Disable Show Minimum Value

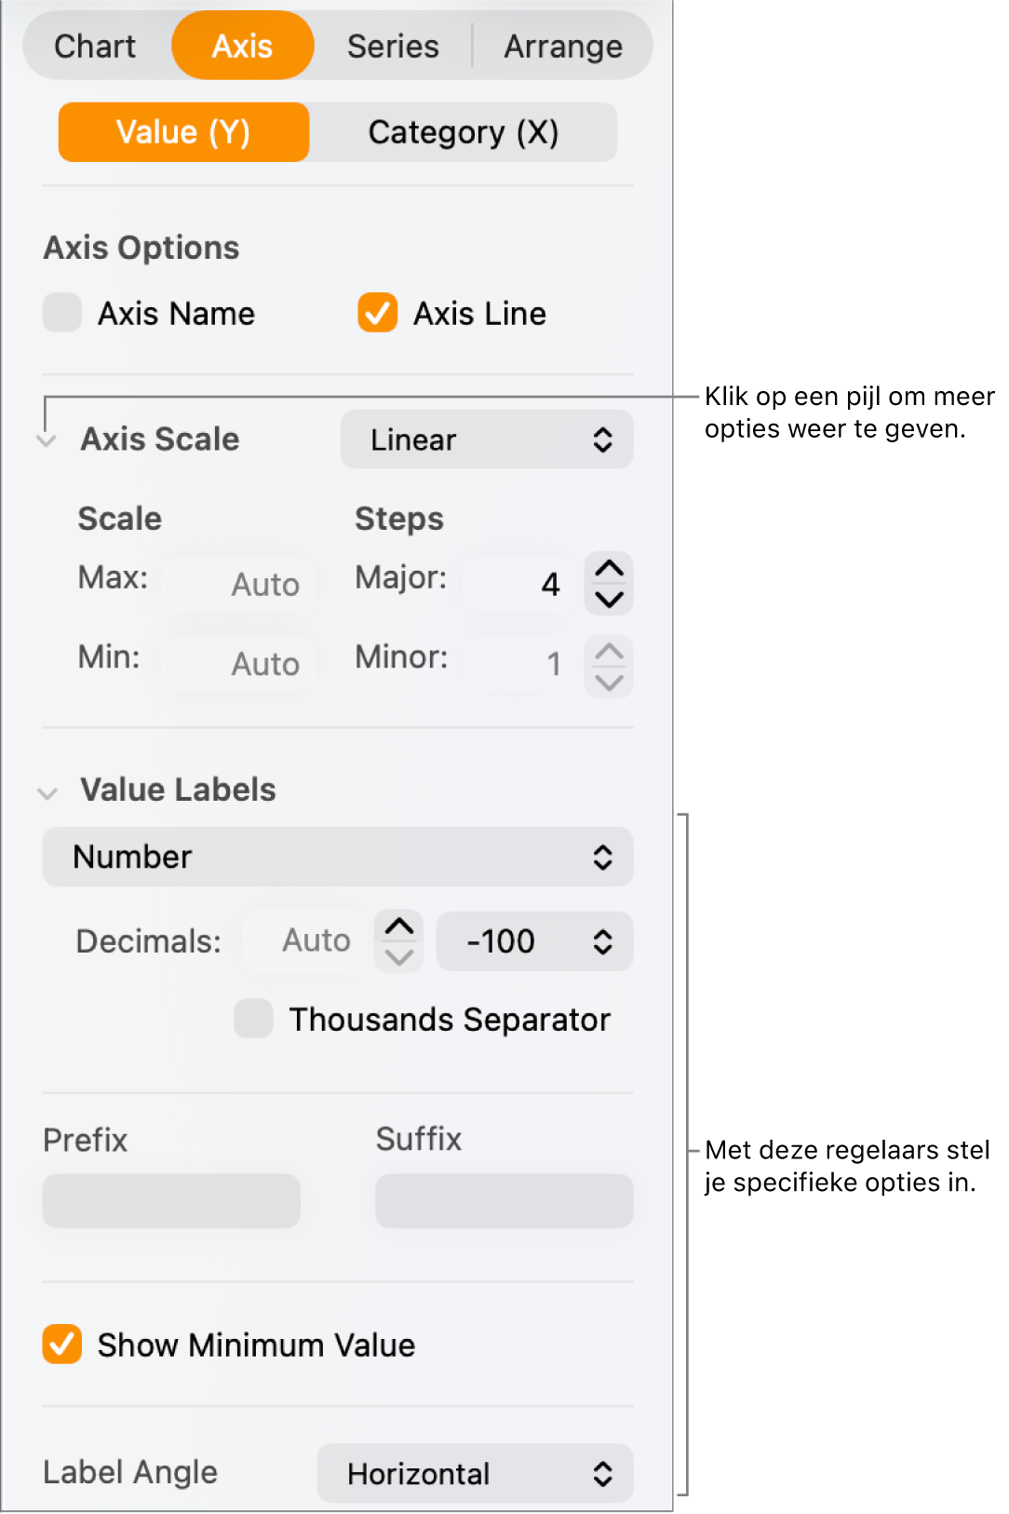pos(62,1345)
